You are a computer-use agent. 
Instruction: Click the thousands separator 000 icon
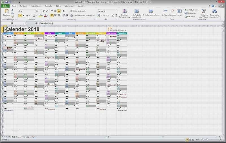(x=108, y=16)
